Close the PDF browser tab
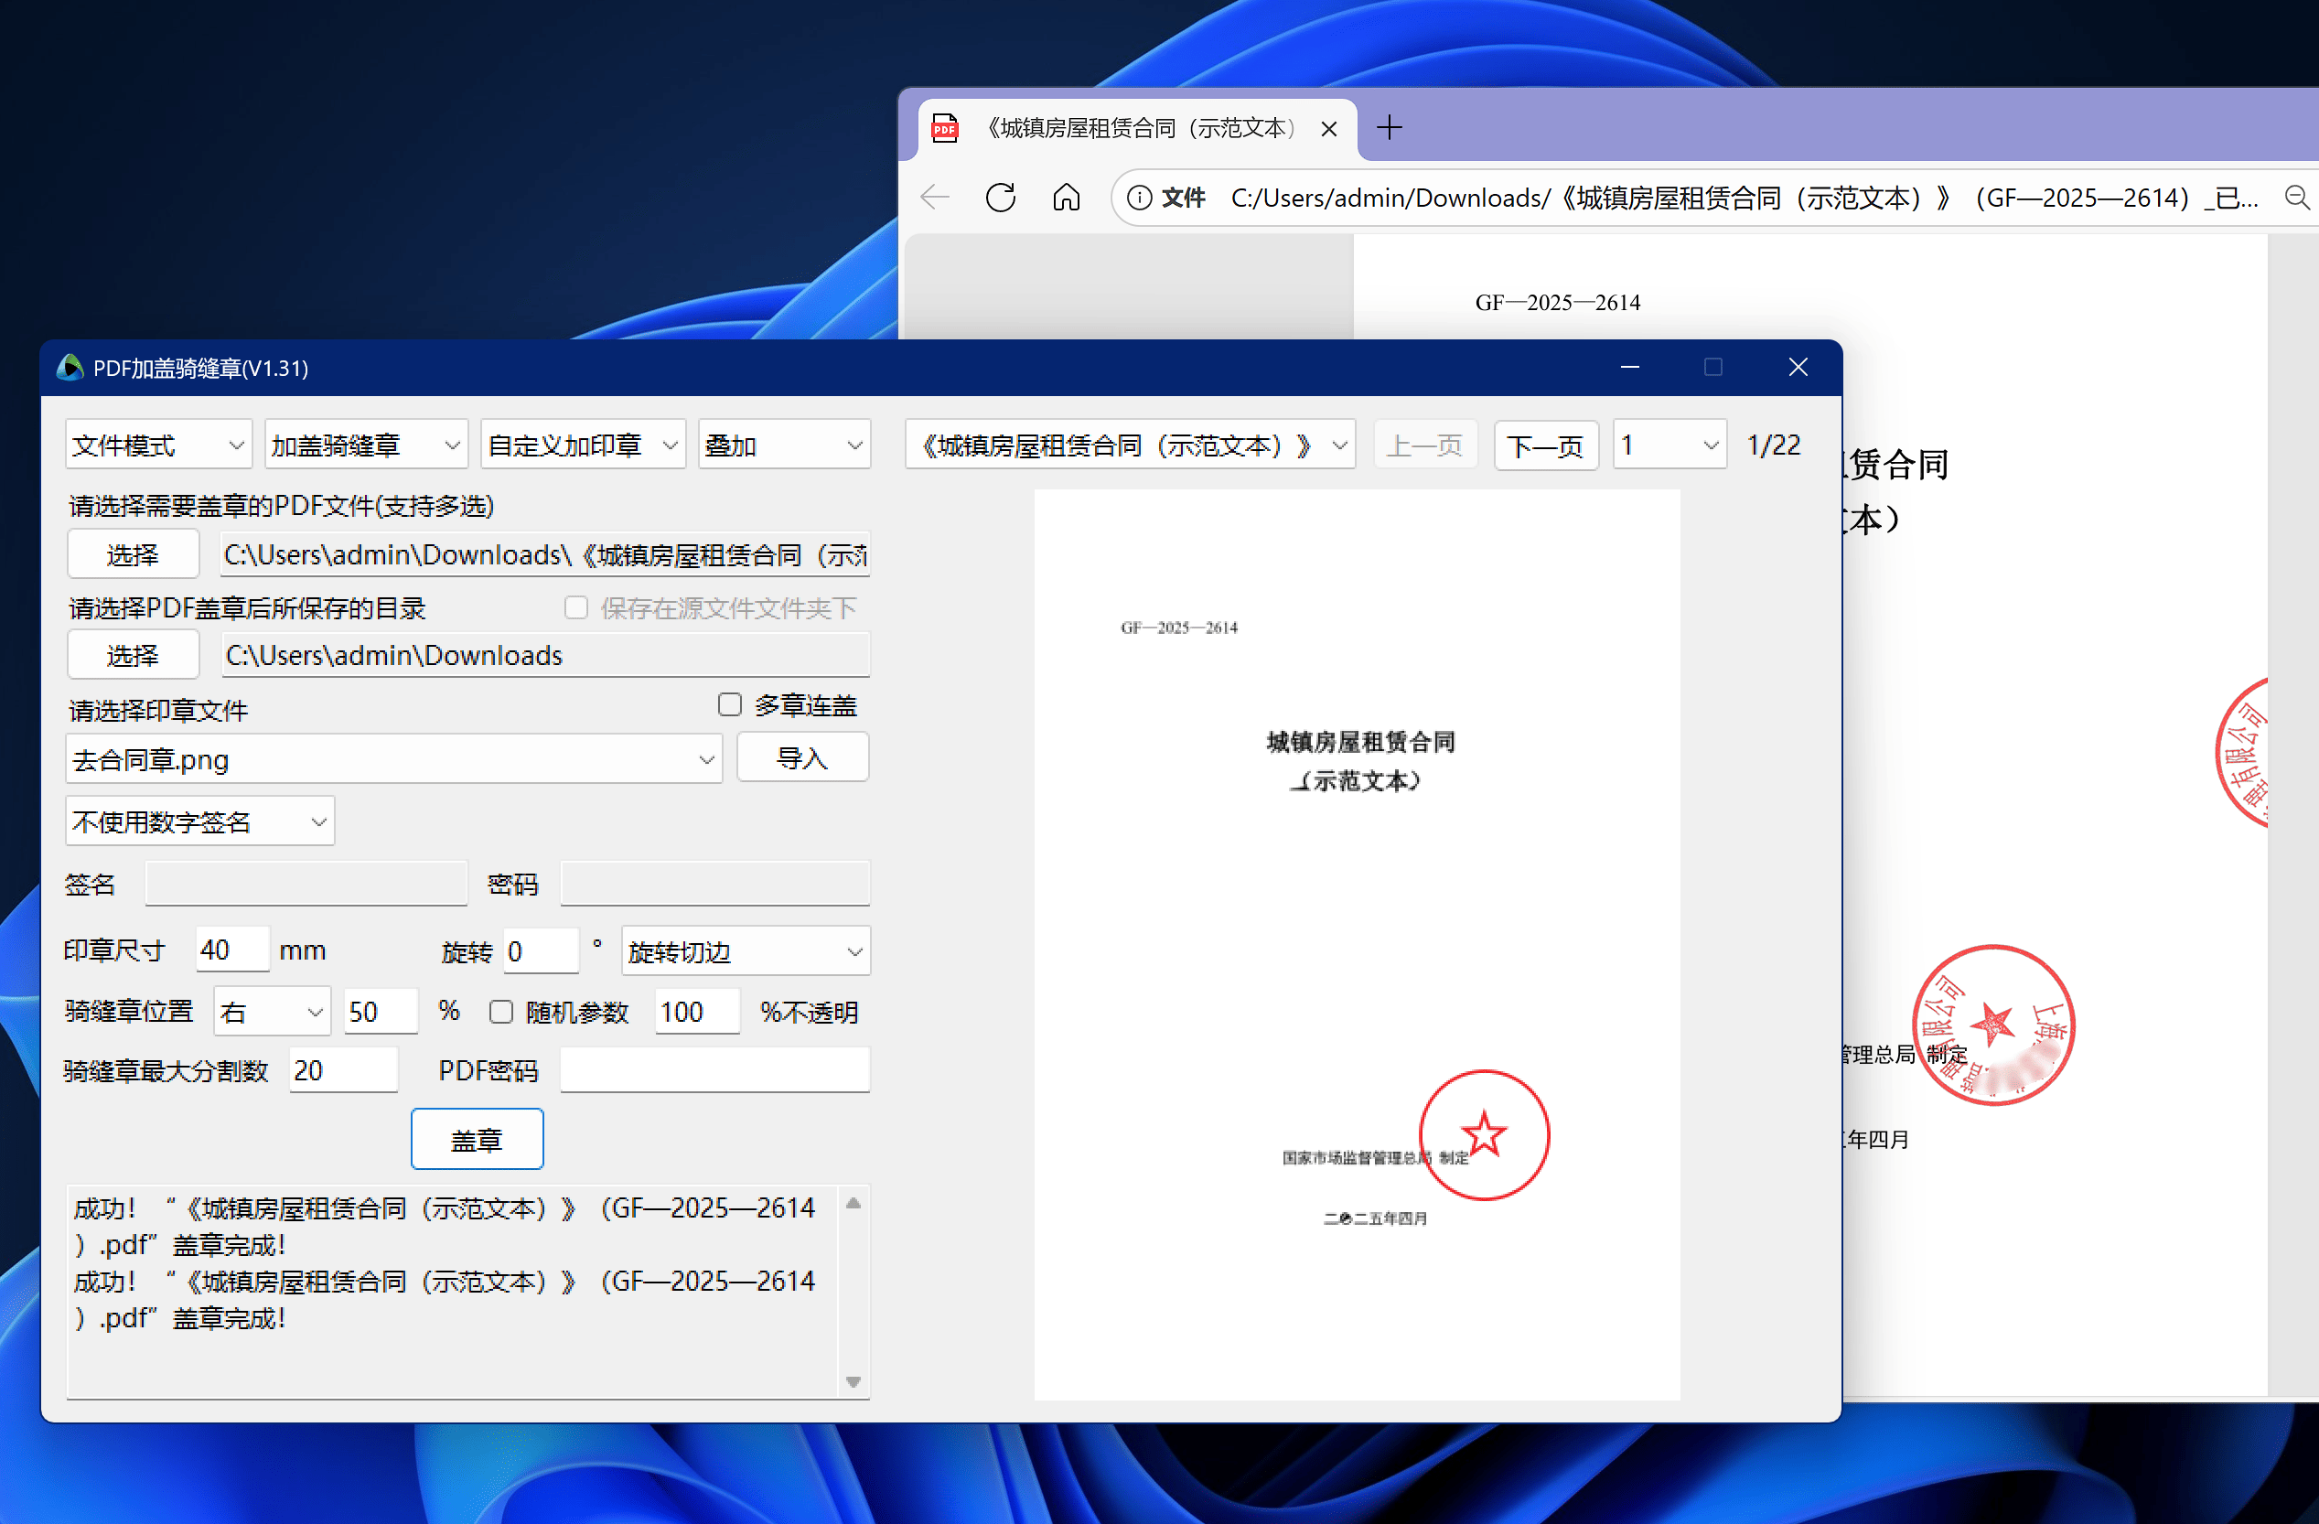 tap(1328, 129)
